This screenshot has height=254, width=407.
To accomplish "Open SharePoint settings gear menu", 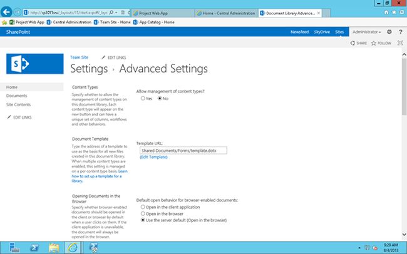I will tap(389, 32).
